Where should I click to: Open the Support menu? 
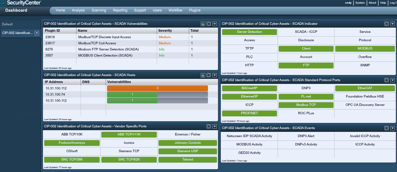pos(140,10)
